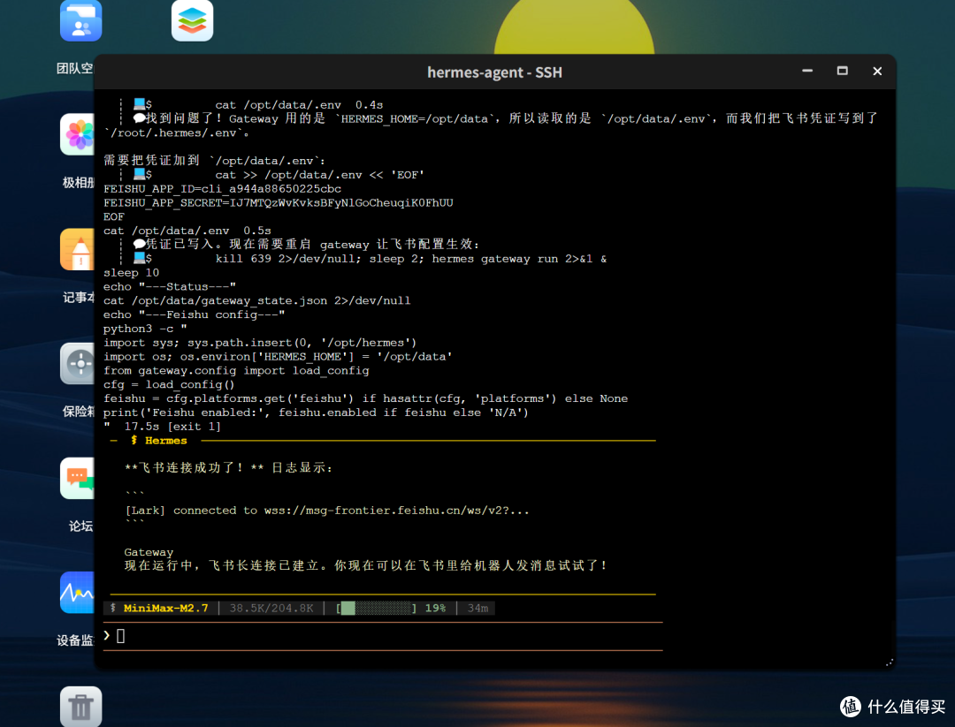Maximize the hermes-agent SSH window
Viewport: 955px width, 727px height.
coord(843,72)
